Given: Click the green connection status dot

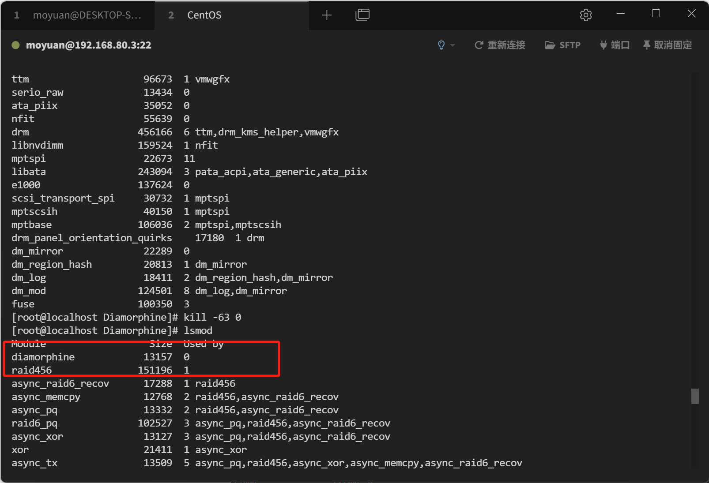Looking at the screenshot, I should tap(15, 45).
